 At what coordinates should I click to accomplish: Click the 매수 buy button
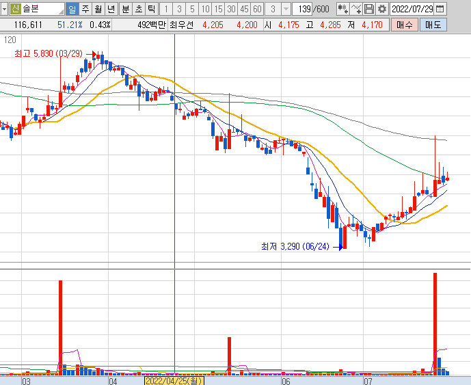coord(405,25)
